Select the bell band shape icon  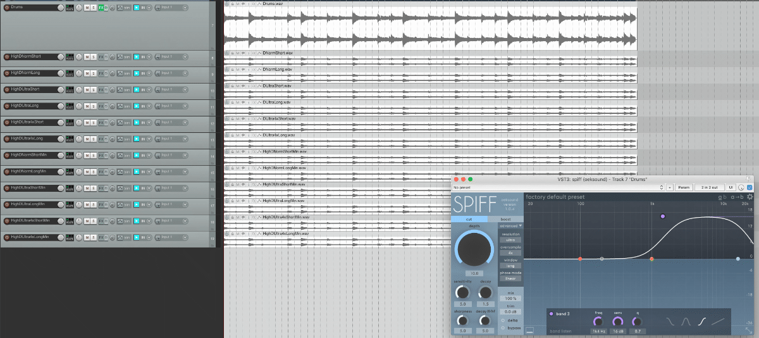pyautogui.click(x=685, y=322)
